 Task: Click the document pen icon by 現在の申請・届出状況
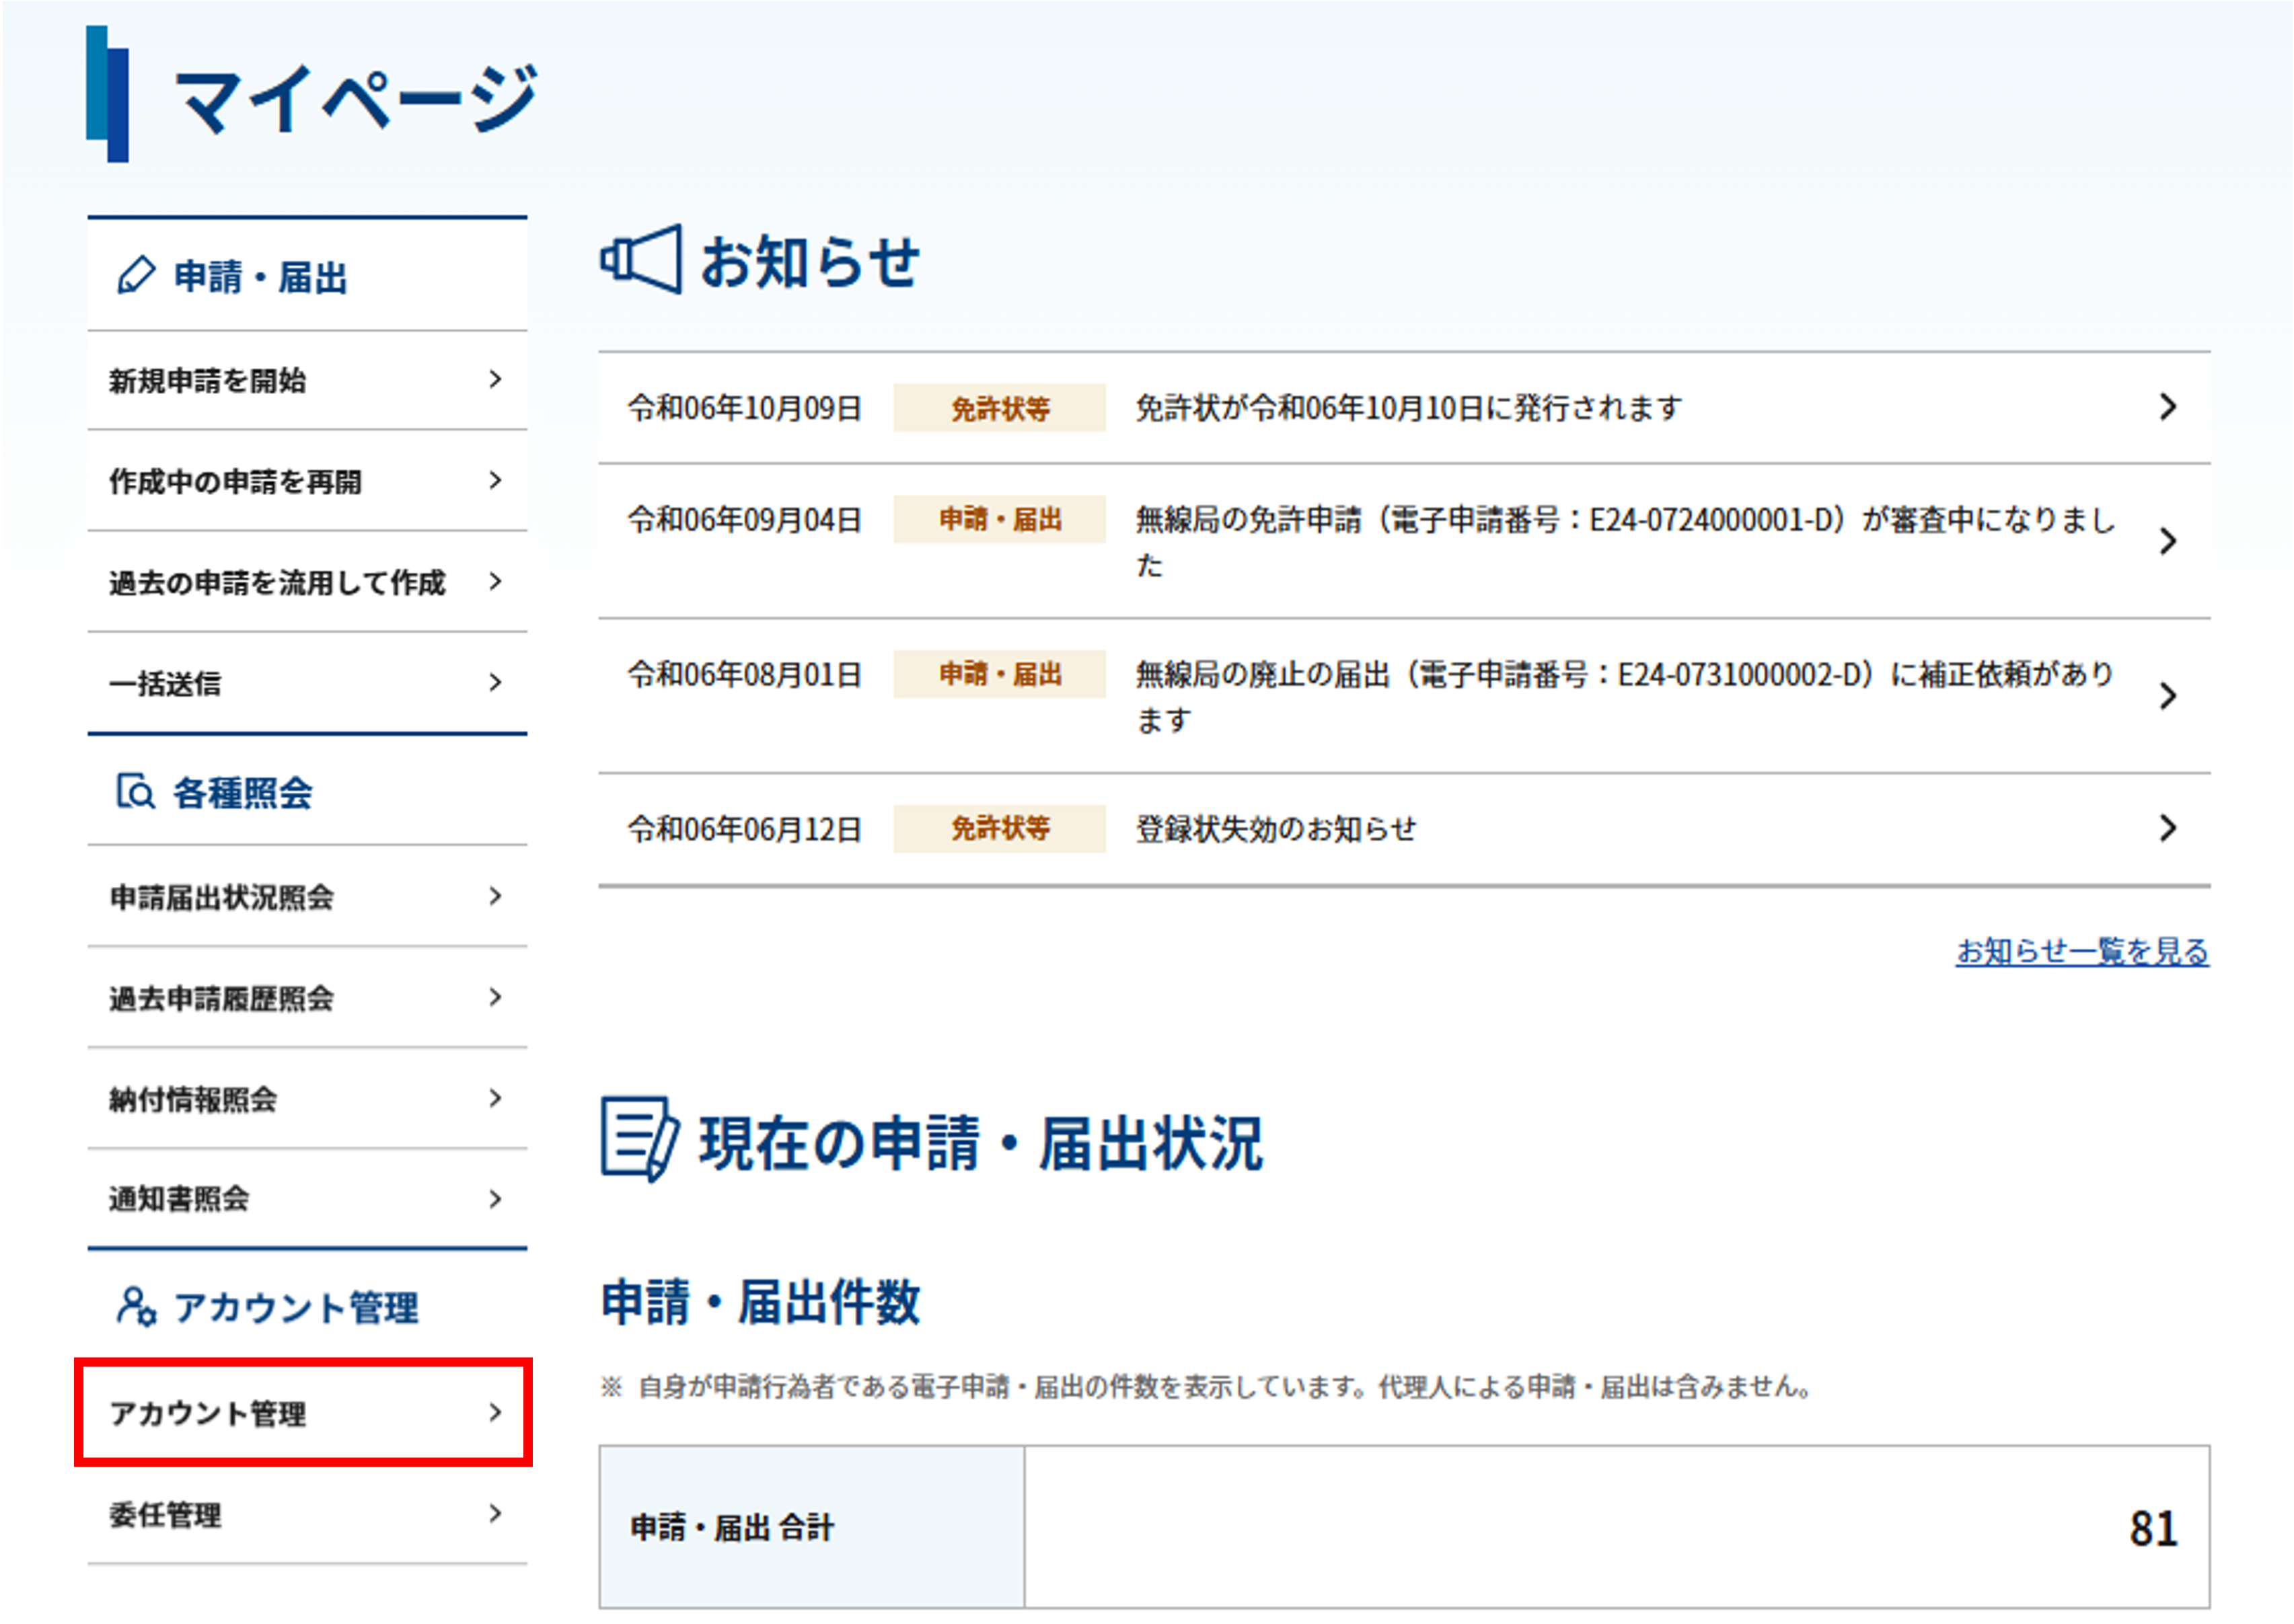tap(639, 1139)
